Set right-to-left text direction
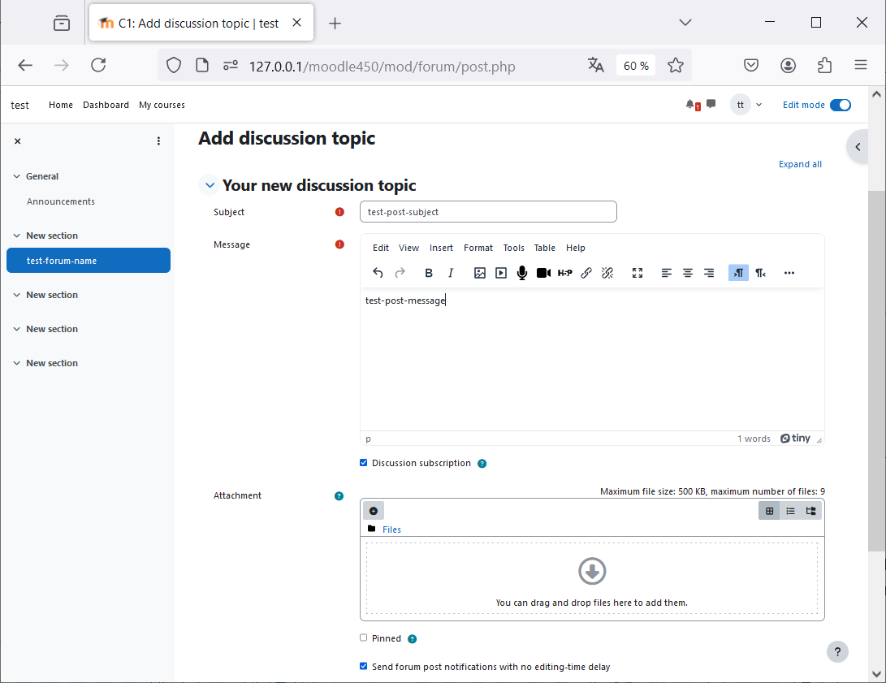The image size is (886, 683). pos(761,273)
